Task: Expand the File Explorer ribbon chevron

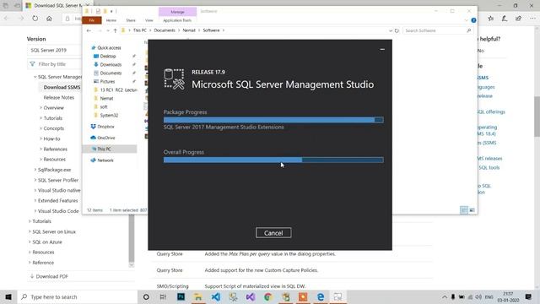Action: [x=467, y=20]
